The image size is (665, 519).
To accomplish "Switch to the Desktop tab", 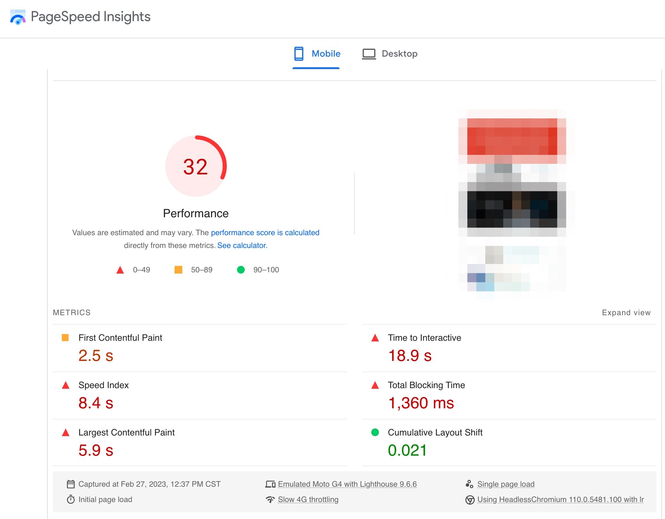I will 390,53.
